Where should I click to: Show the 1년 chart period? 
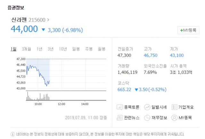pos(39,49)
